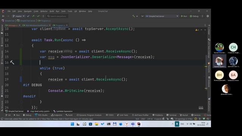Viewport: 242px width, 136px height.
Task: Click the Build hammer icon in toolbar
Action: 133,16
